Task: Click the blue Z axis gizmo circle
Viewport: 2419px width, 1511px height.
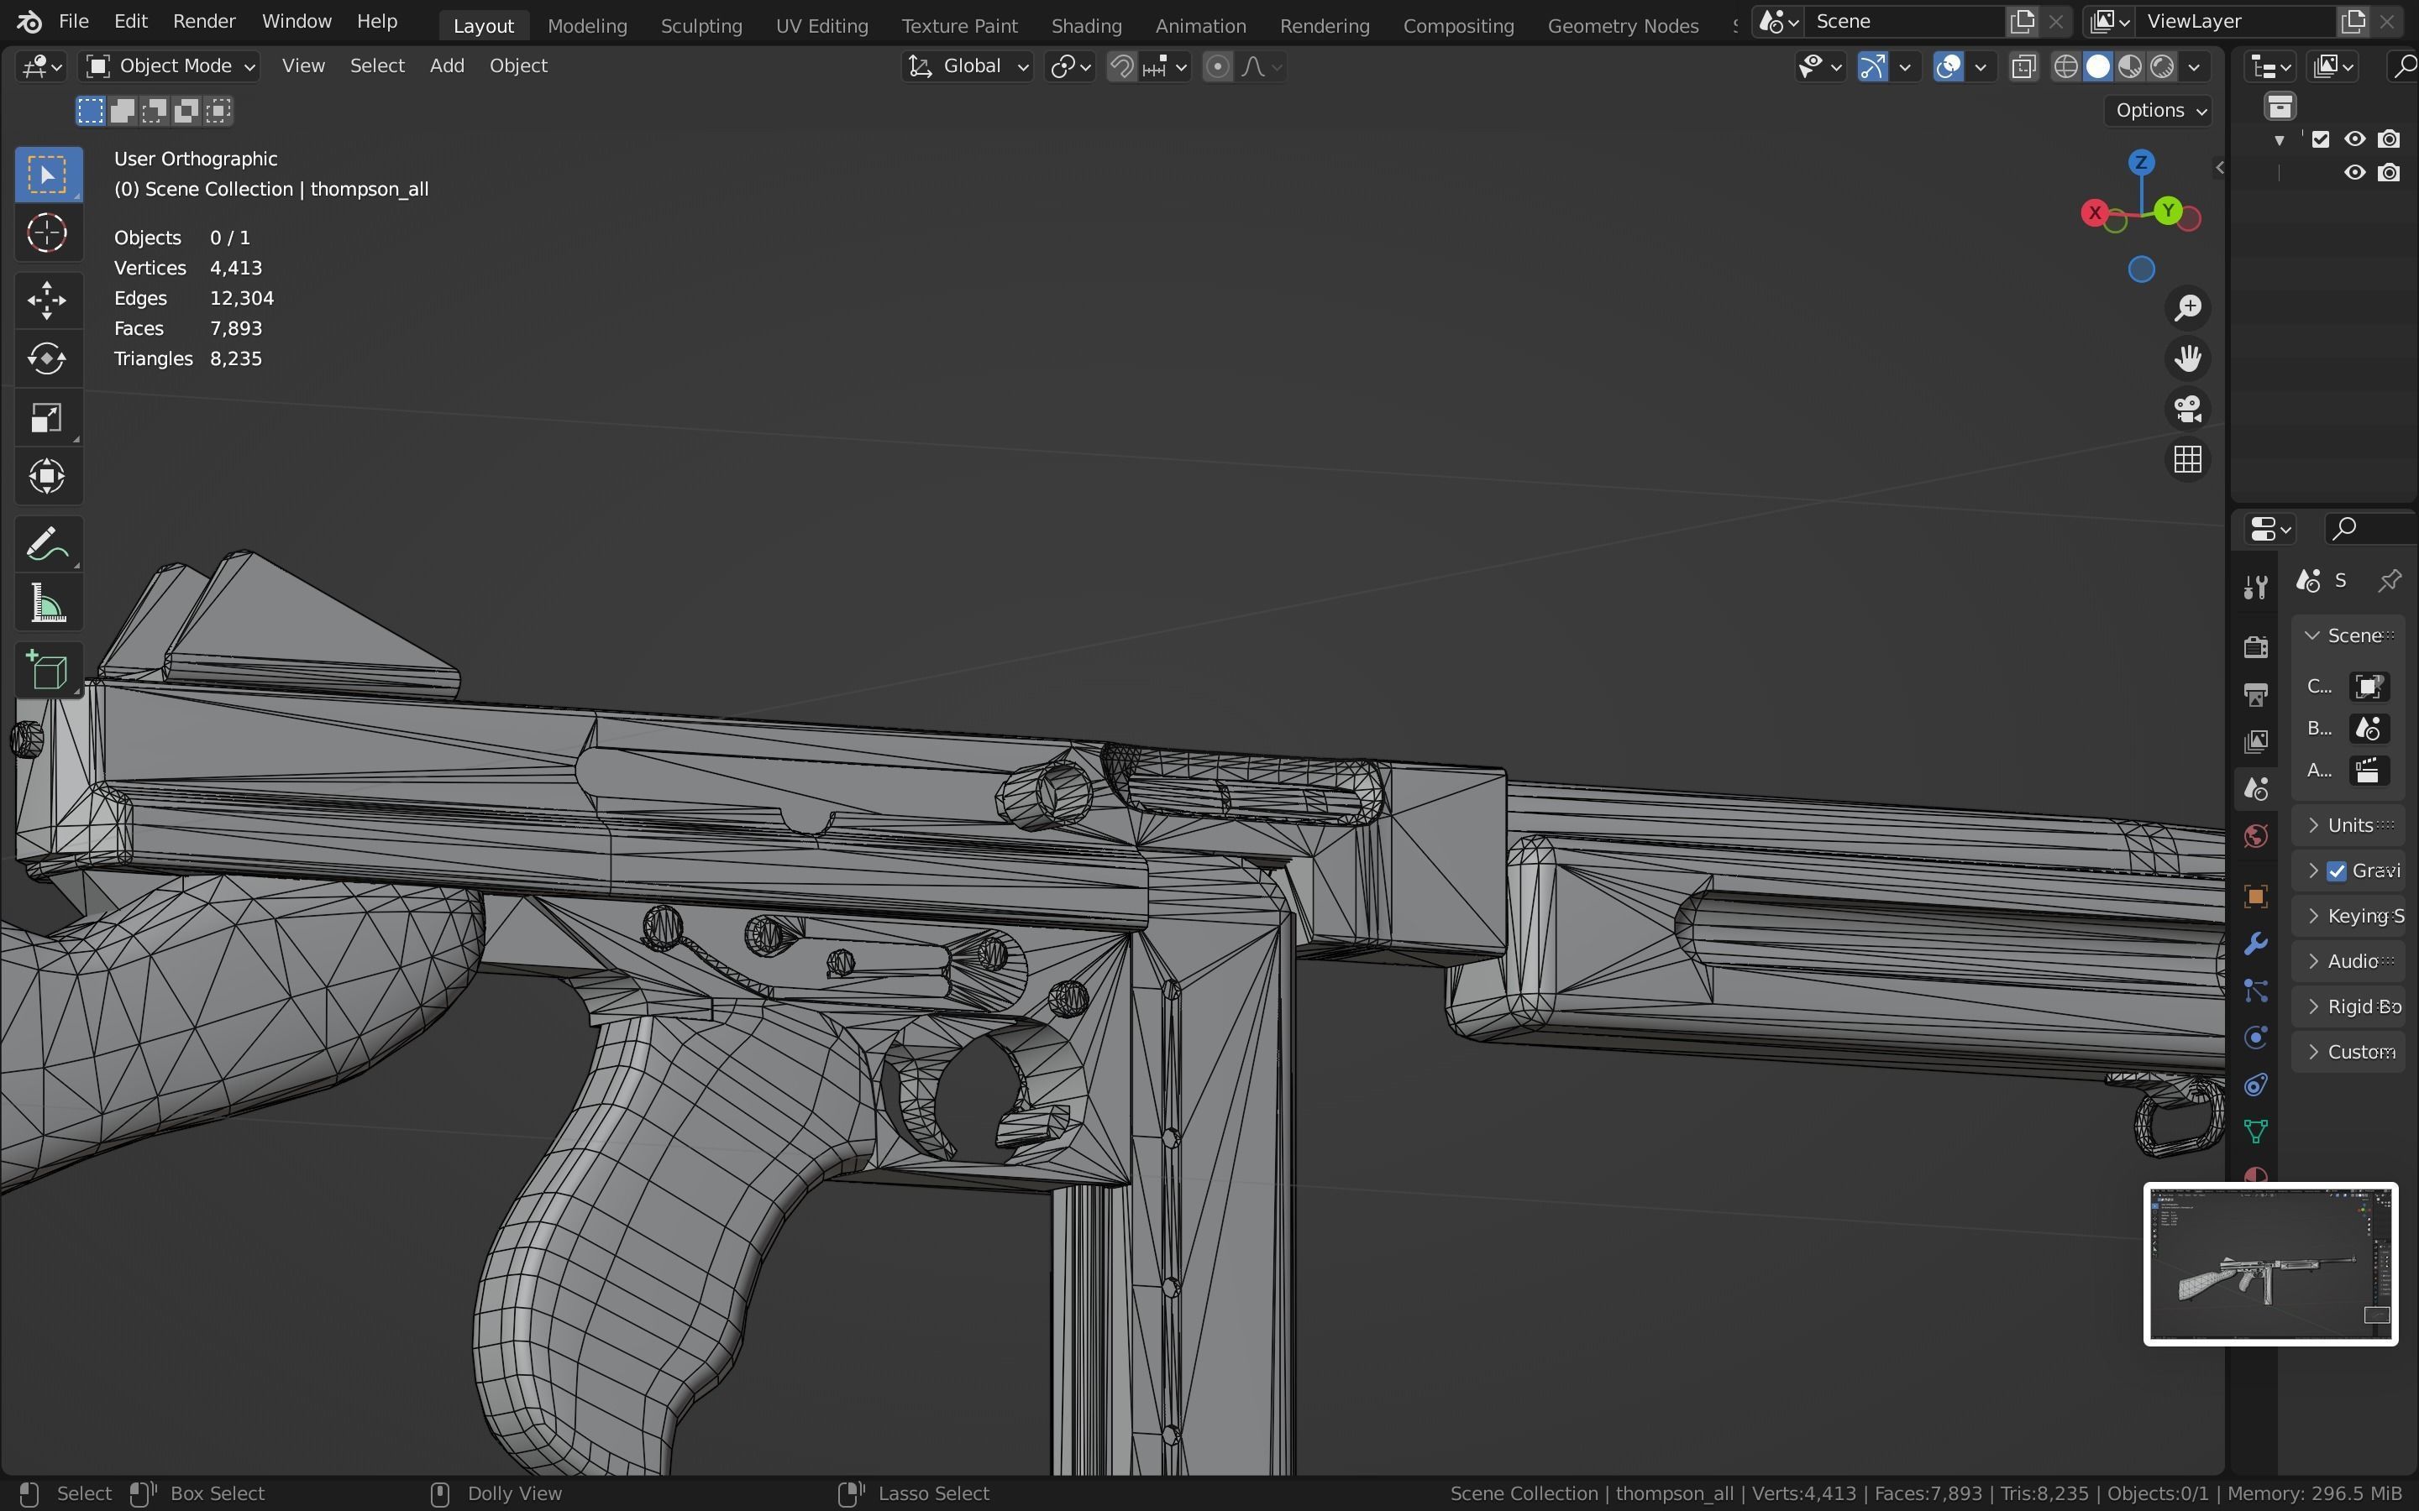Action: [x=2141, y=163]
